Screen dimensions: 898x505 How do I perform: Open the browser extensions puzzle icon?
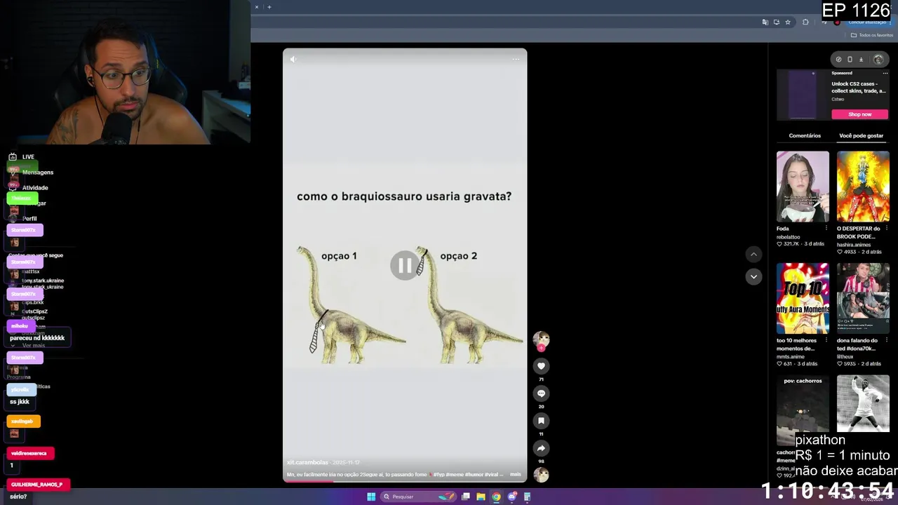point(805,22)
